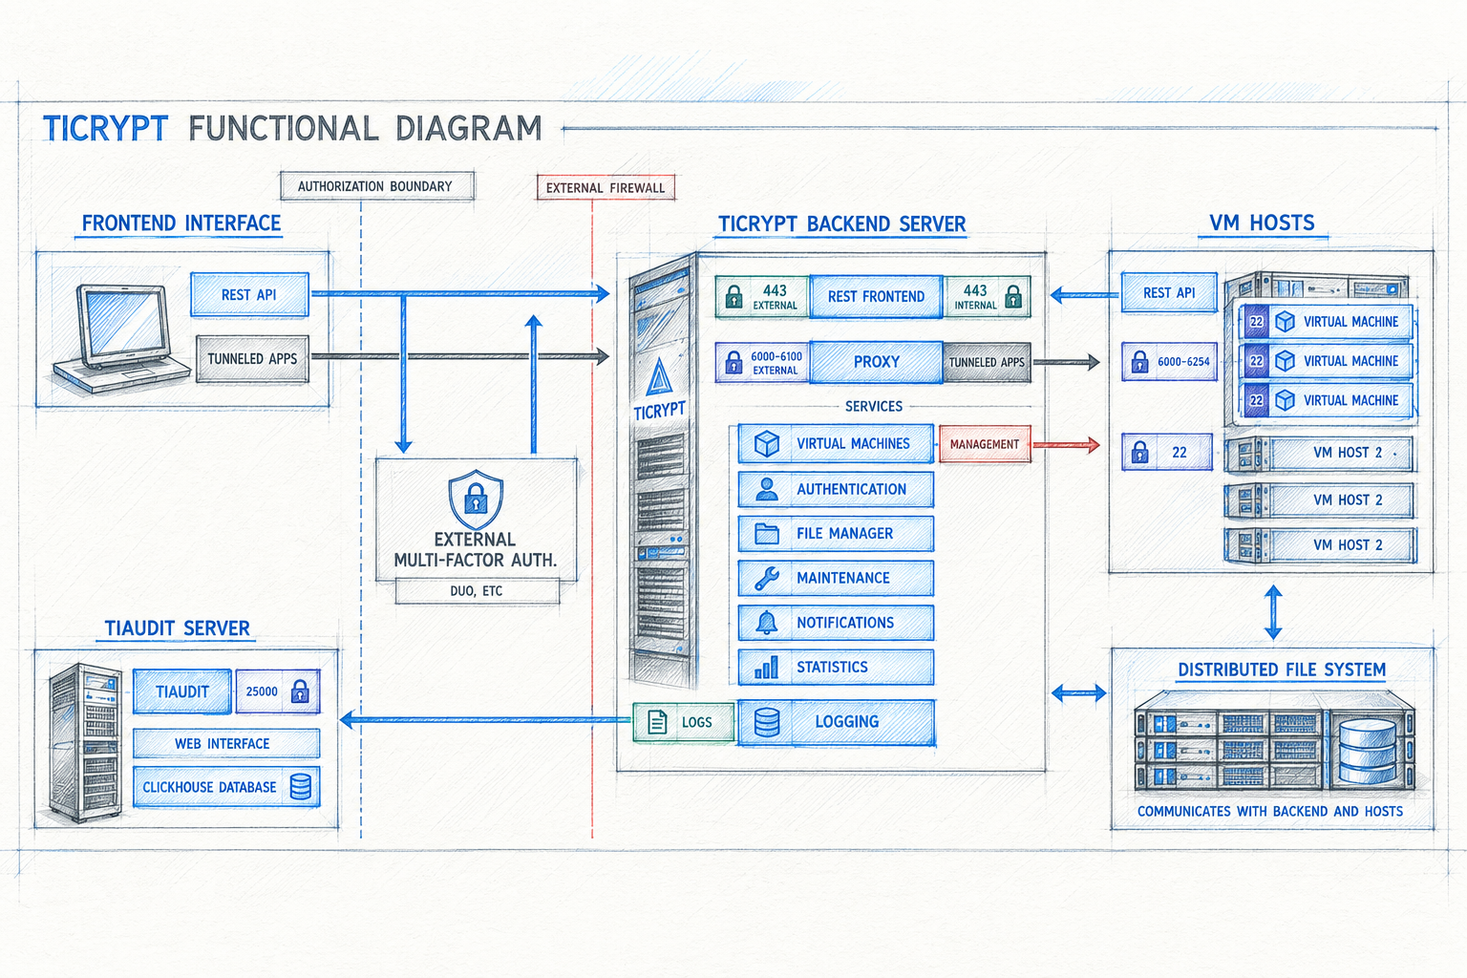Click the bell icon next to Notifications
1467x978 pixels.
click(x=766, y=623)
